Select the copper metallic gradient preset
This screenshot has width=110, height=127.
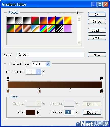click(27, 28)
